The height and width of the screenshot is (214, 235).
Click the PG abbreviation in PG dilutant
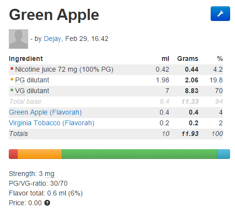[20, 80]
